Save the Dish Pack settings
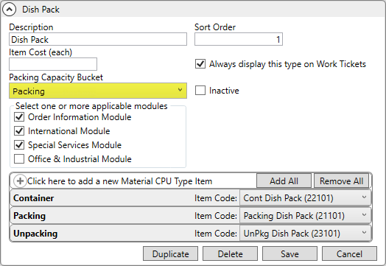The width and height of the screenshot is (386, 266). click(x=289, y=253)
